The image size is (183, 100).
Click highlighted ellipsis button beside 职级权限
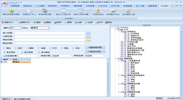(88, 40)
